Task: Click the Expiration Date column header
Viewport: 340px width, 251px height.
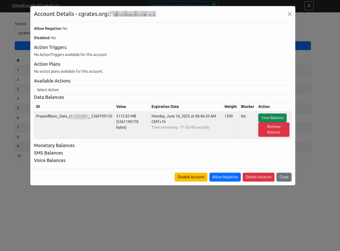Action: click(x=165, y=107)
